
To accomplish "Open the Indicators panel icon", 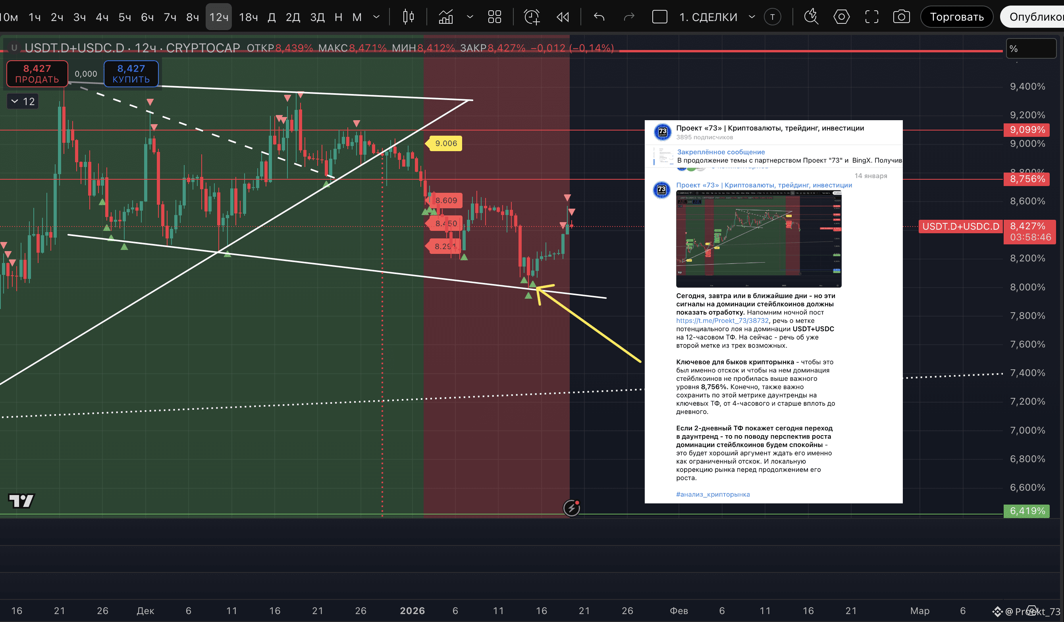I will click(x=445, y=17).
